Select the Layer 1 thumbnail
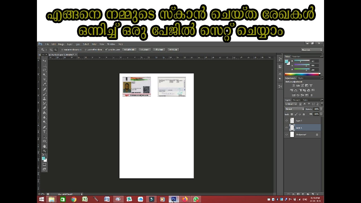 [292, 128]
